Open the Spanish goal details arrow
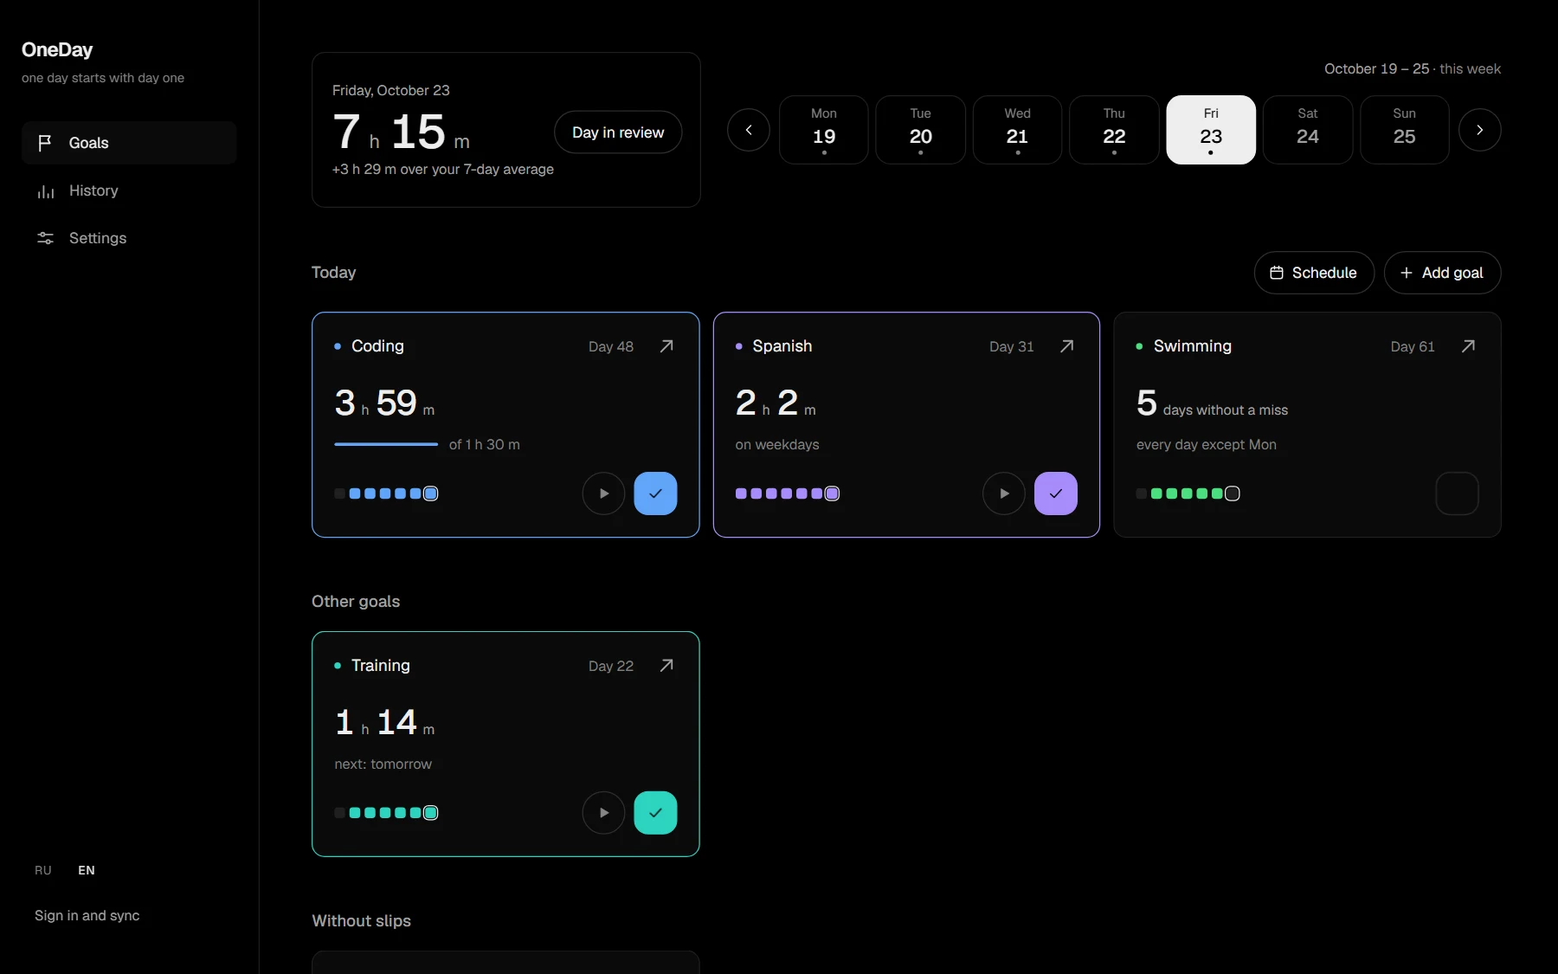 click(x=1067, y=346)
